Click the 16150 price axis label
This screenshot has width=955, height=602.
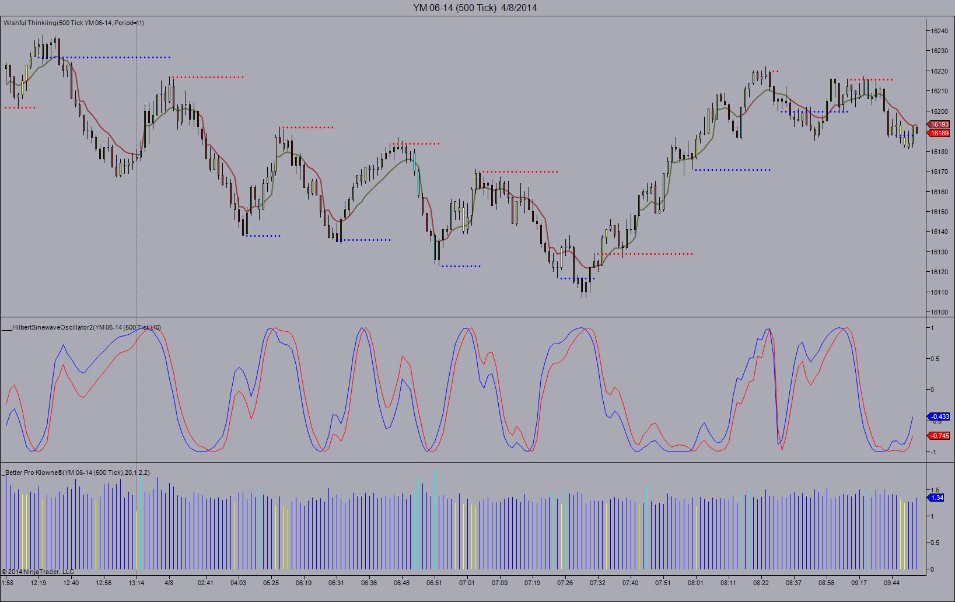[x=939, y=212]
